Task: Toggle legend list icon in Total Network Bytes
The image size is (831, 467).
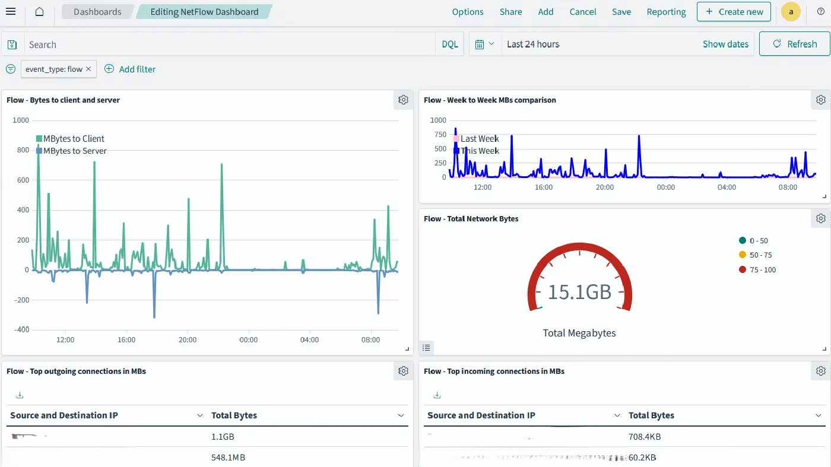Action: (x=426, y=348)
